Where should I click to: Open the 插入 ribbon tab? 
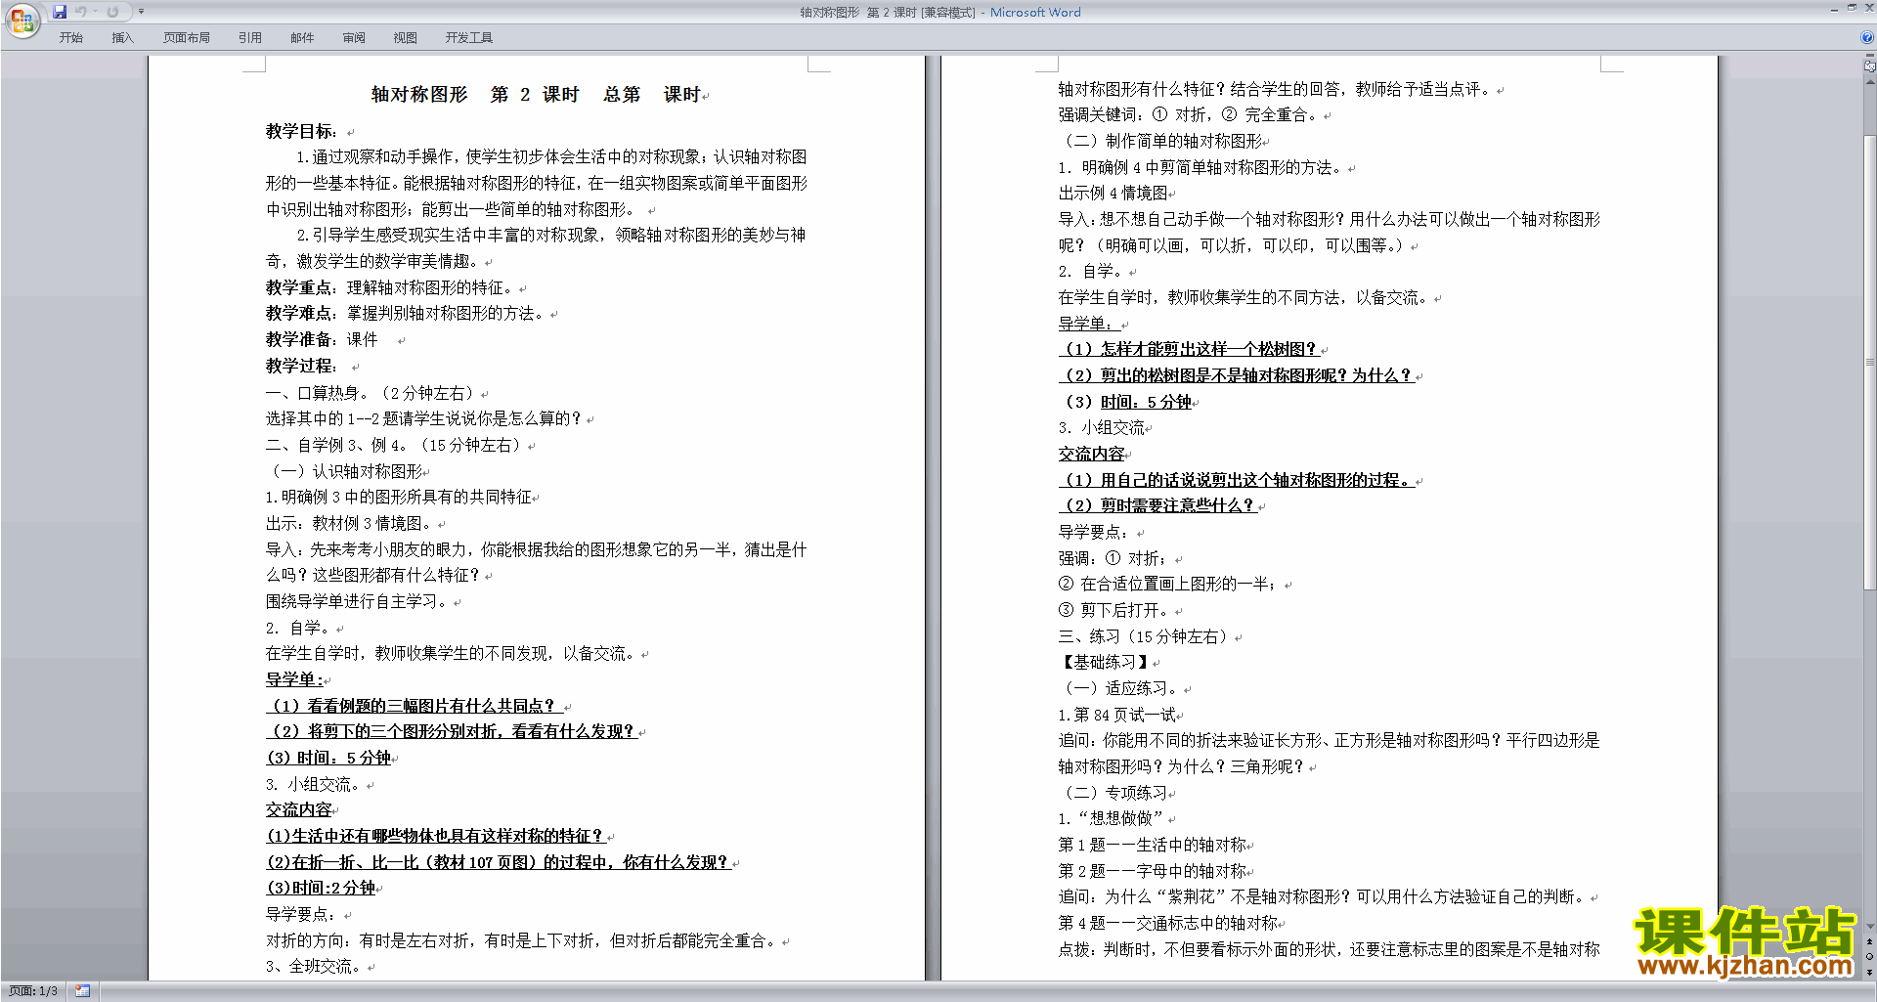[x=122, y=38]
